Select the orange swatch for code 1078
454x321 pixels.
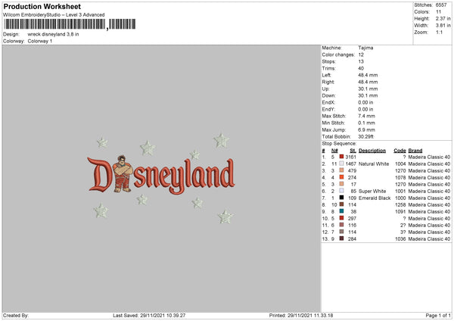click(x=342, y=177)
